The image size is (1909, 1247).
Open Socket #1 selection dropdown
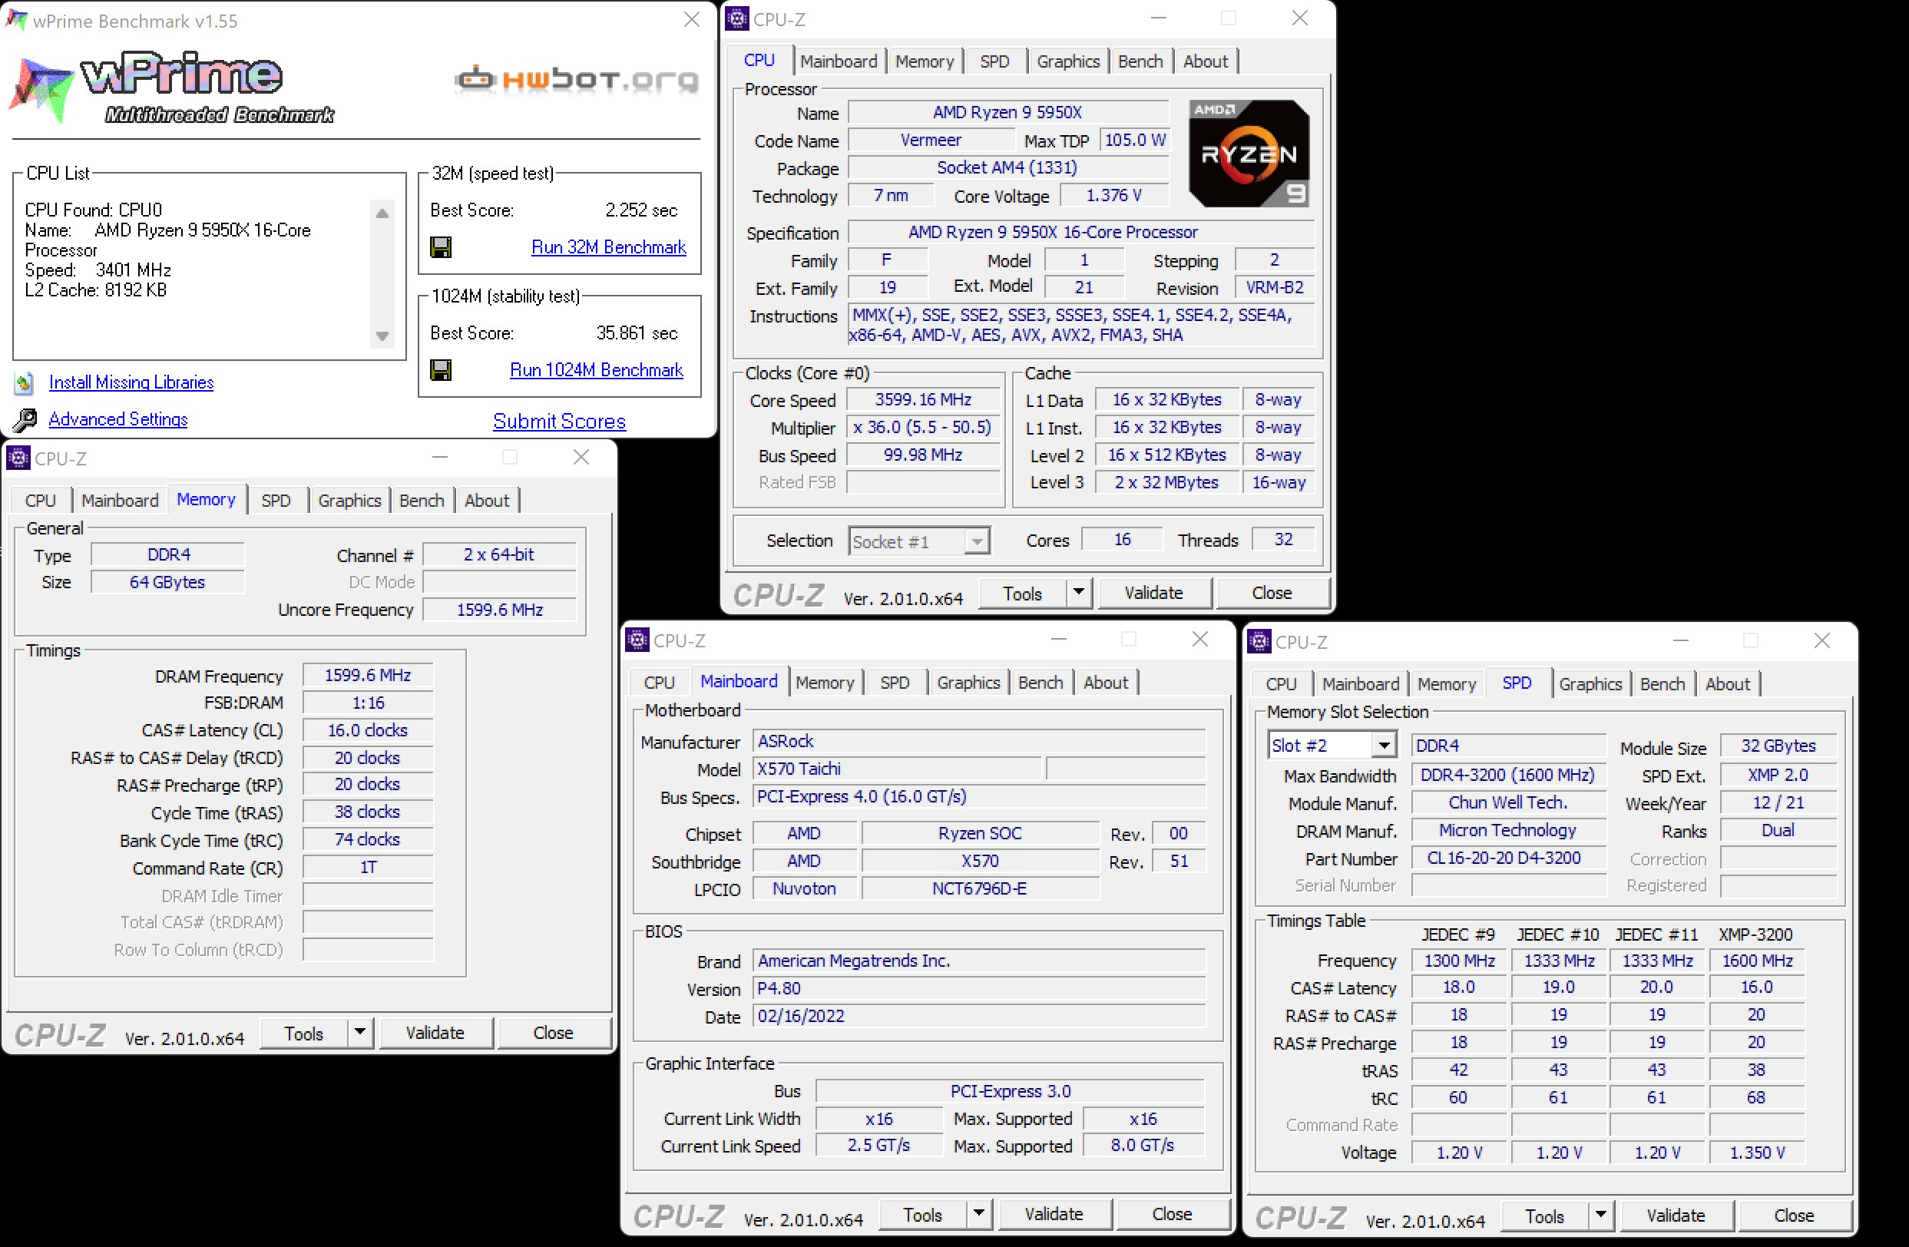[x=977, y=541]
